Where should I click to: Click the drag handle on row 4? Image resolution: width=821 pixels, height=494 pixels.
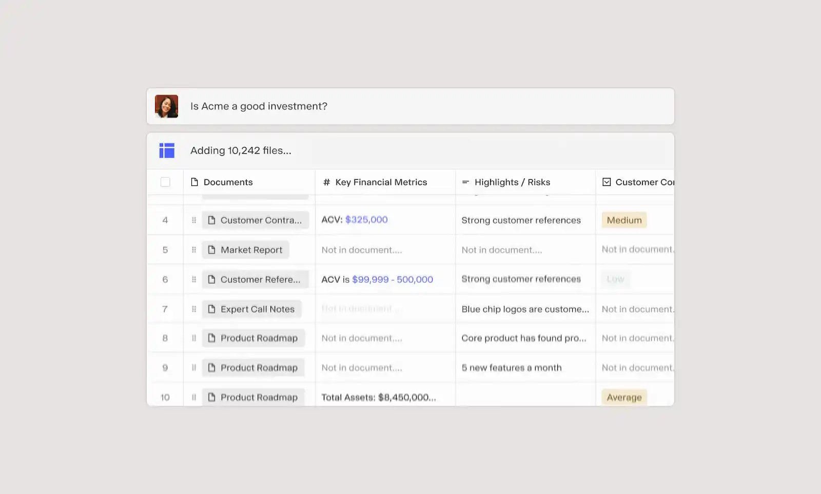tap(194, 220)
